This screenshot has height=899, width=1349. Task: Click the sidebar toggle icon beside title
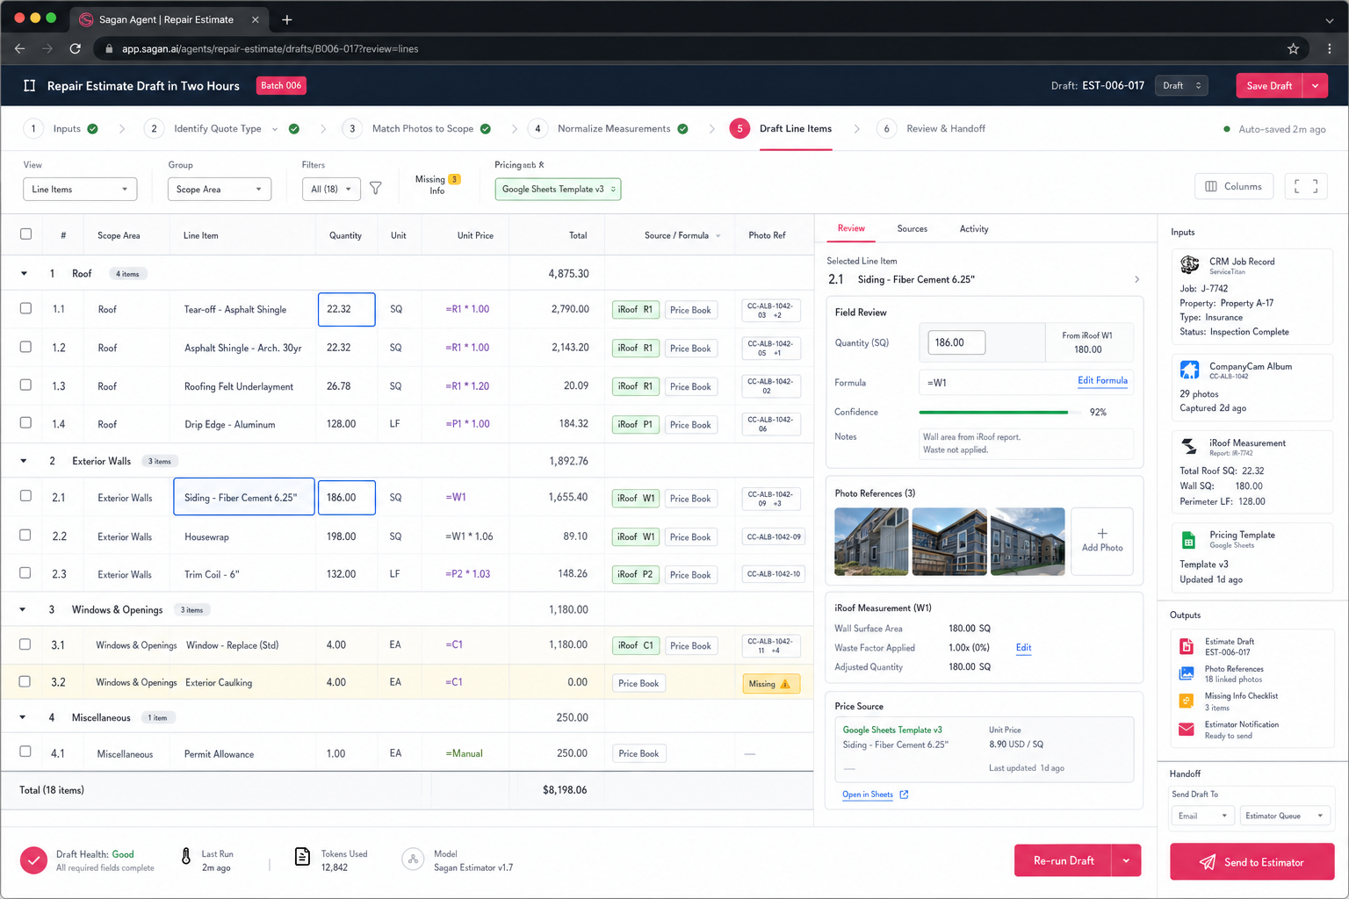point(29,85)
